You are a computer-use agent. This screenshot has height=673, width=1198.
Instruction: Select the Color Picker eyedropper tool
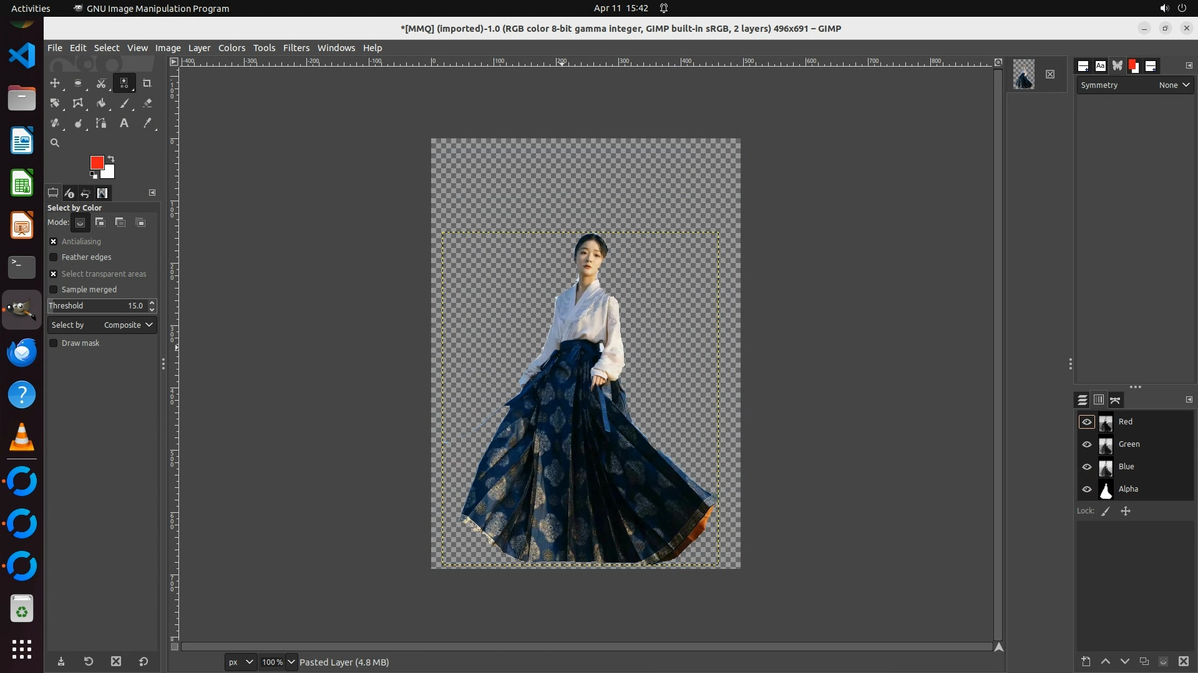pos(147,123)
